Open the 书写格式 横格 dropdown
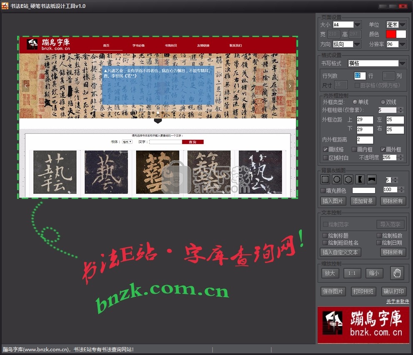 pos(402,63)
